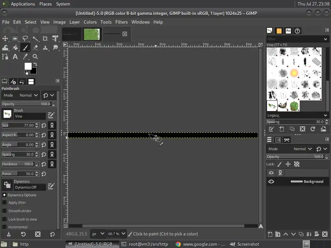
Task: Open the Filters menu
Action: tap(122, 22)
